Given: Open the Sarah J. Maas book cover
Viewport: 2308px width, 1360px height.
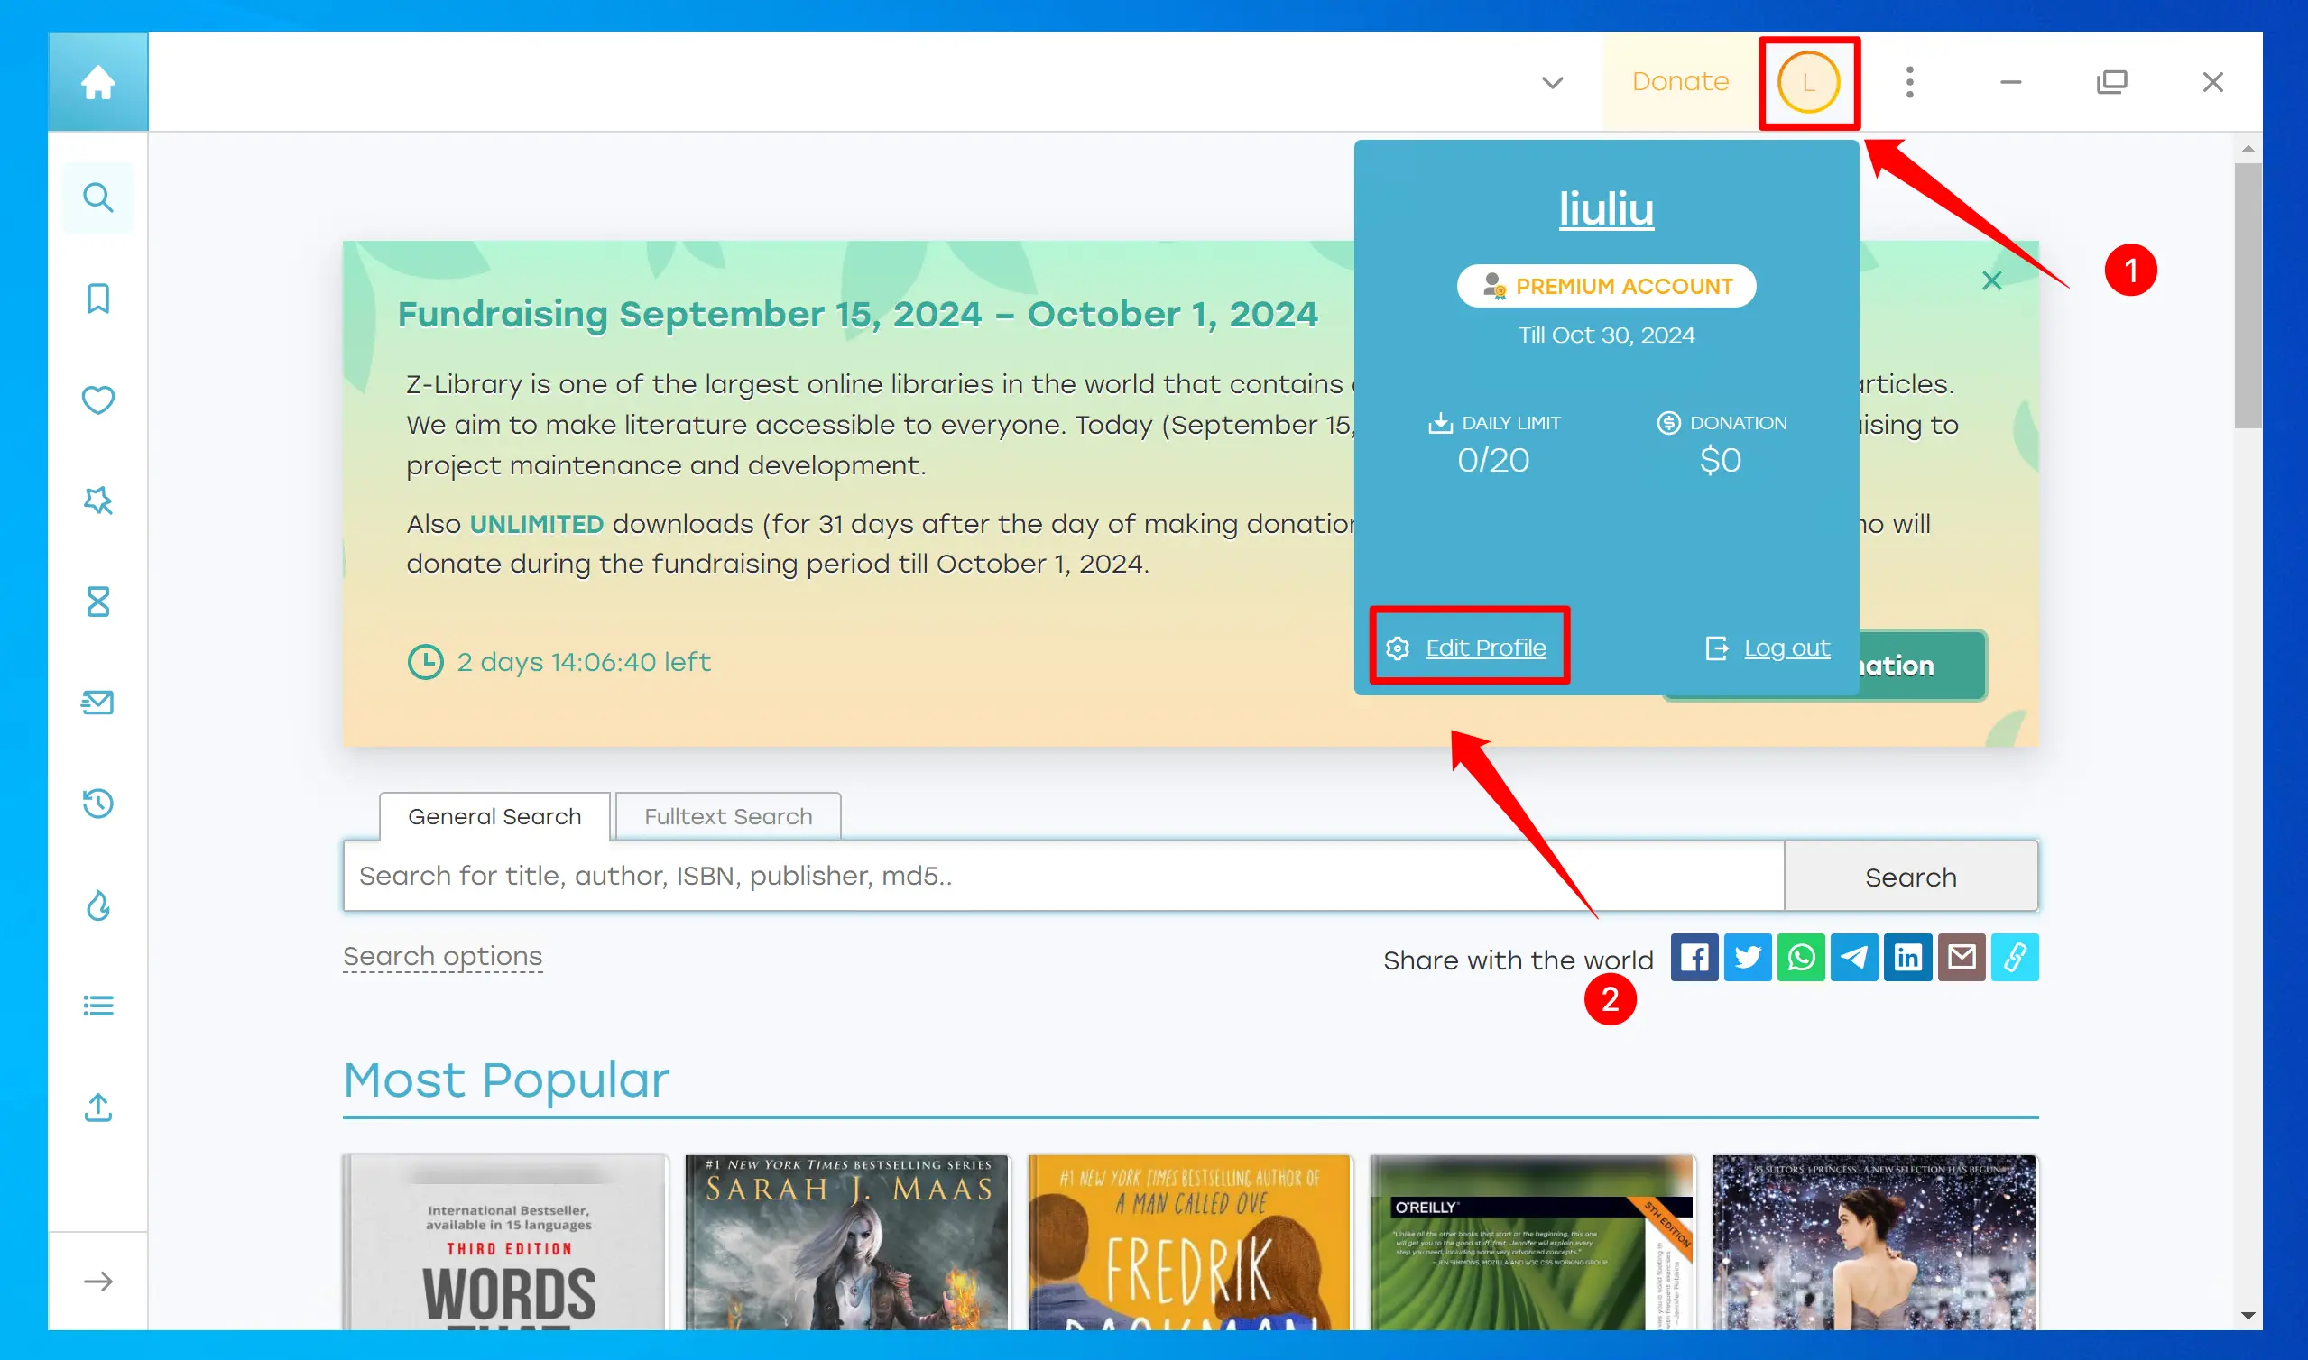Looking at the screenshot, I should coord(848,1243).
